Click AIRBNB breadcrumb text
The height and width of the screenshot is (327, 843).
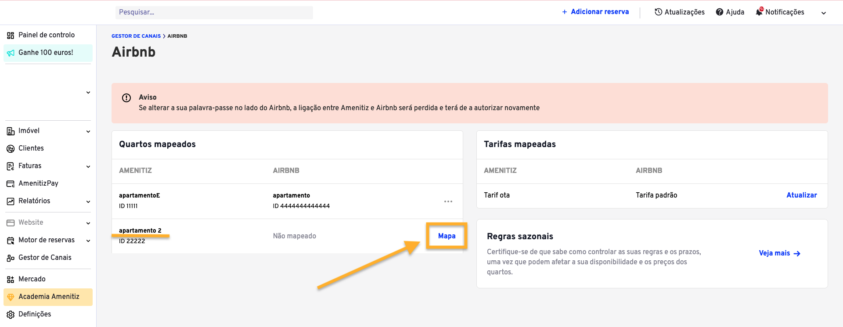[177, 36]
